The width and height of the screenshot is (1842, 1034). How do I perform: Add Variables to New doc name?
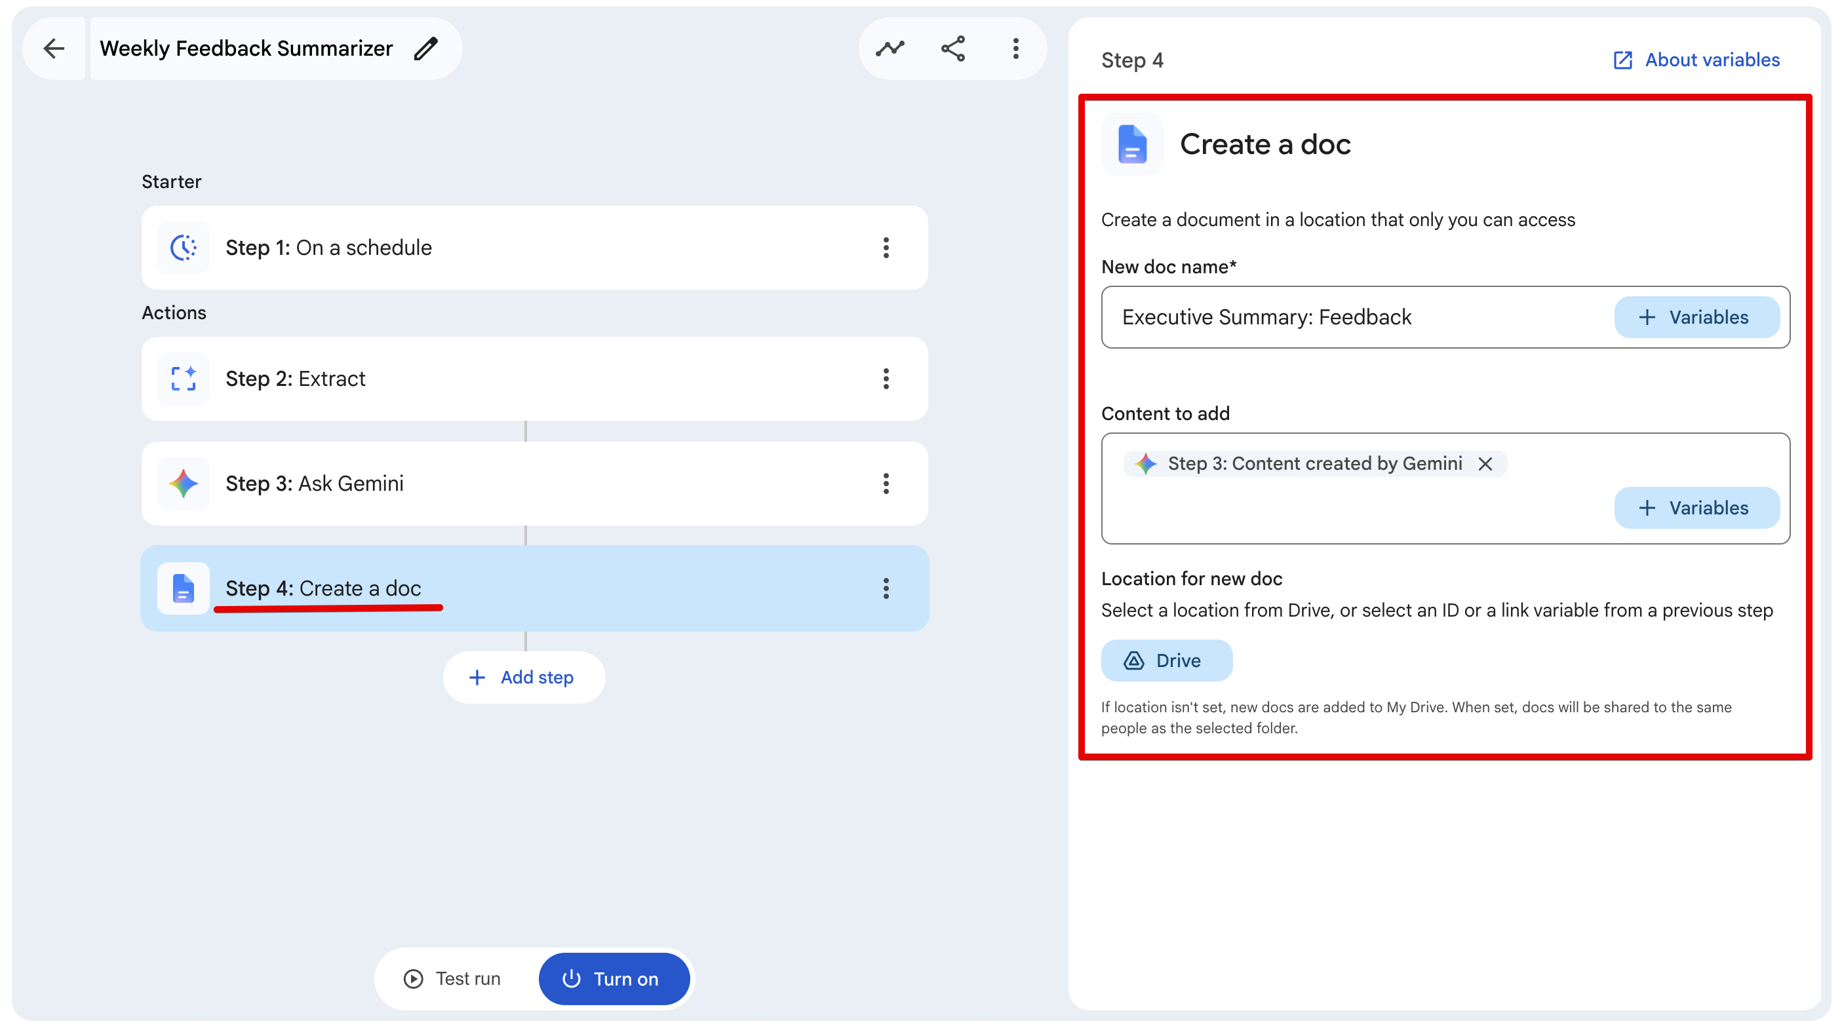pos(1696,317)
